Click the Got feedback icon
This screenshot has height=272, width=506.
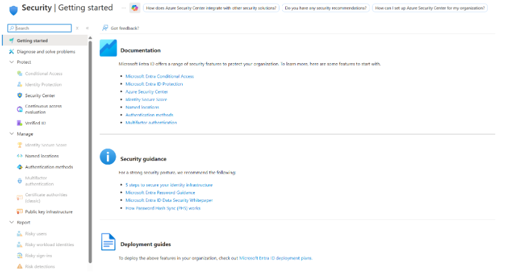point(105,28)
